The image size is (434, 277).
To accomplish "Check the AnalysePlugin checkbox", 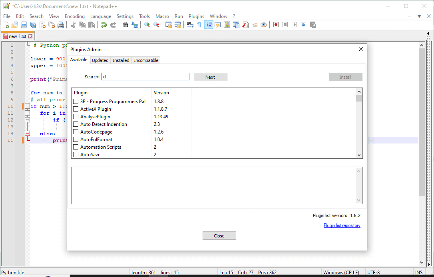I will click(x=76, y=117).
